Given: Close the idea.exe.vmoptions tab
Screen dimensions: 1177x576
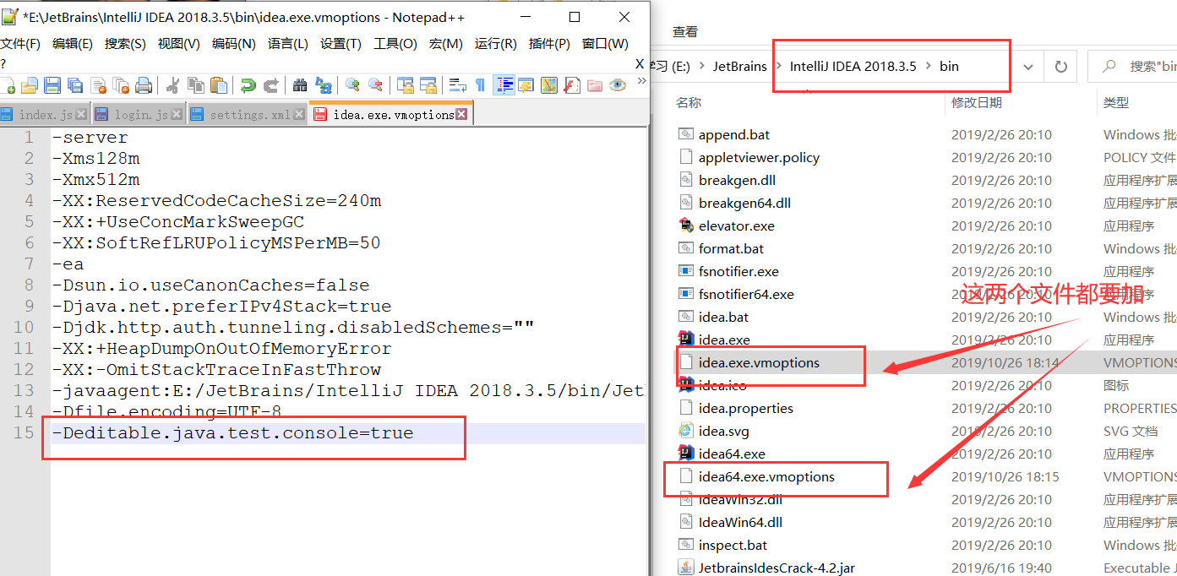Looking at the screenshot, I should pyautogui.click(x=461, y=114).
